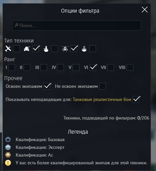
Task: Click the yellow exclamation warning icon
Action: (8, 163)
